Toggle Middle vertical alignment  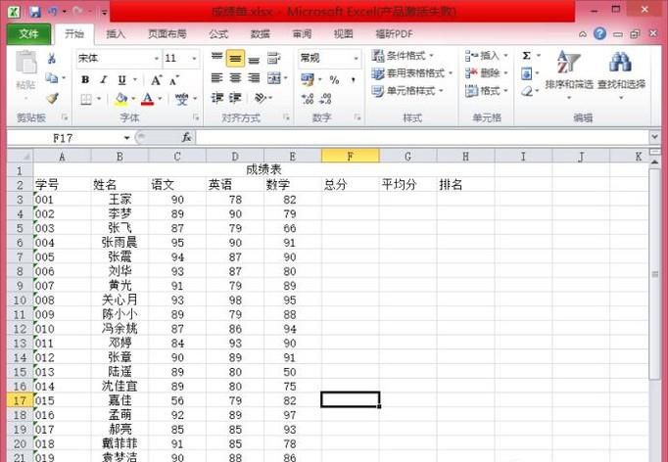pos(235,59)
